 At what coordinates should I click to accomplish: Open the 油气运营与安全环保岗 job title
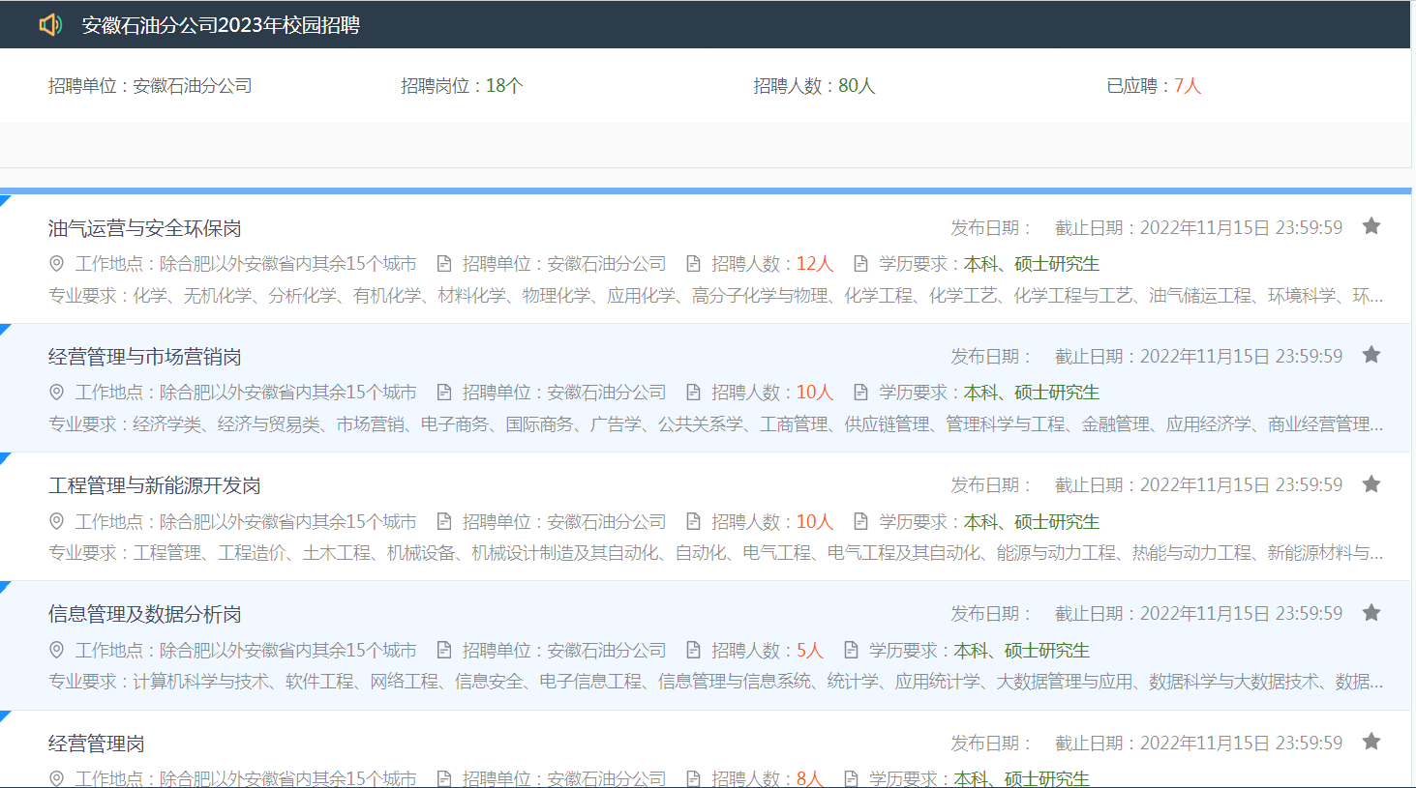coord(145,228)
